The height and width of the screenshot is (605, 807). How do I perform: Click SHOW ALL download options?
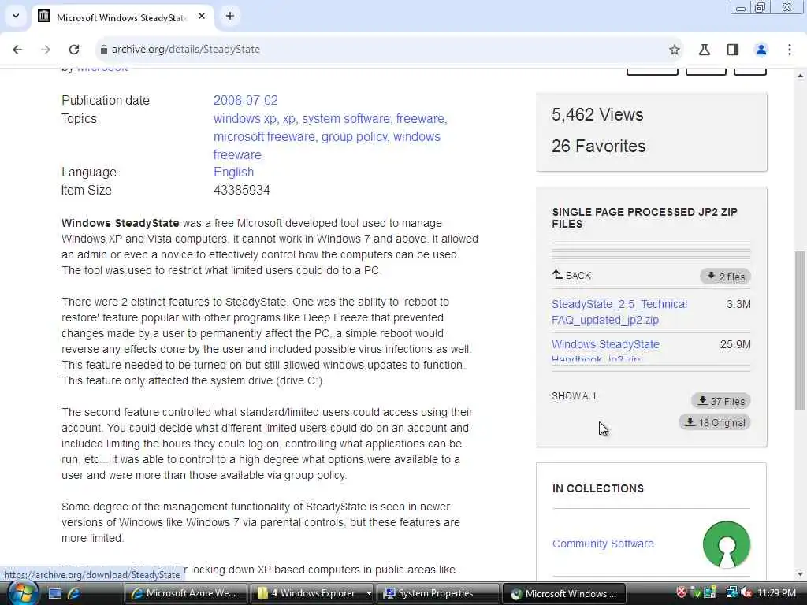pos(575,395)
